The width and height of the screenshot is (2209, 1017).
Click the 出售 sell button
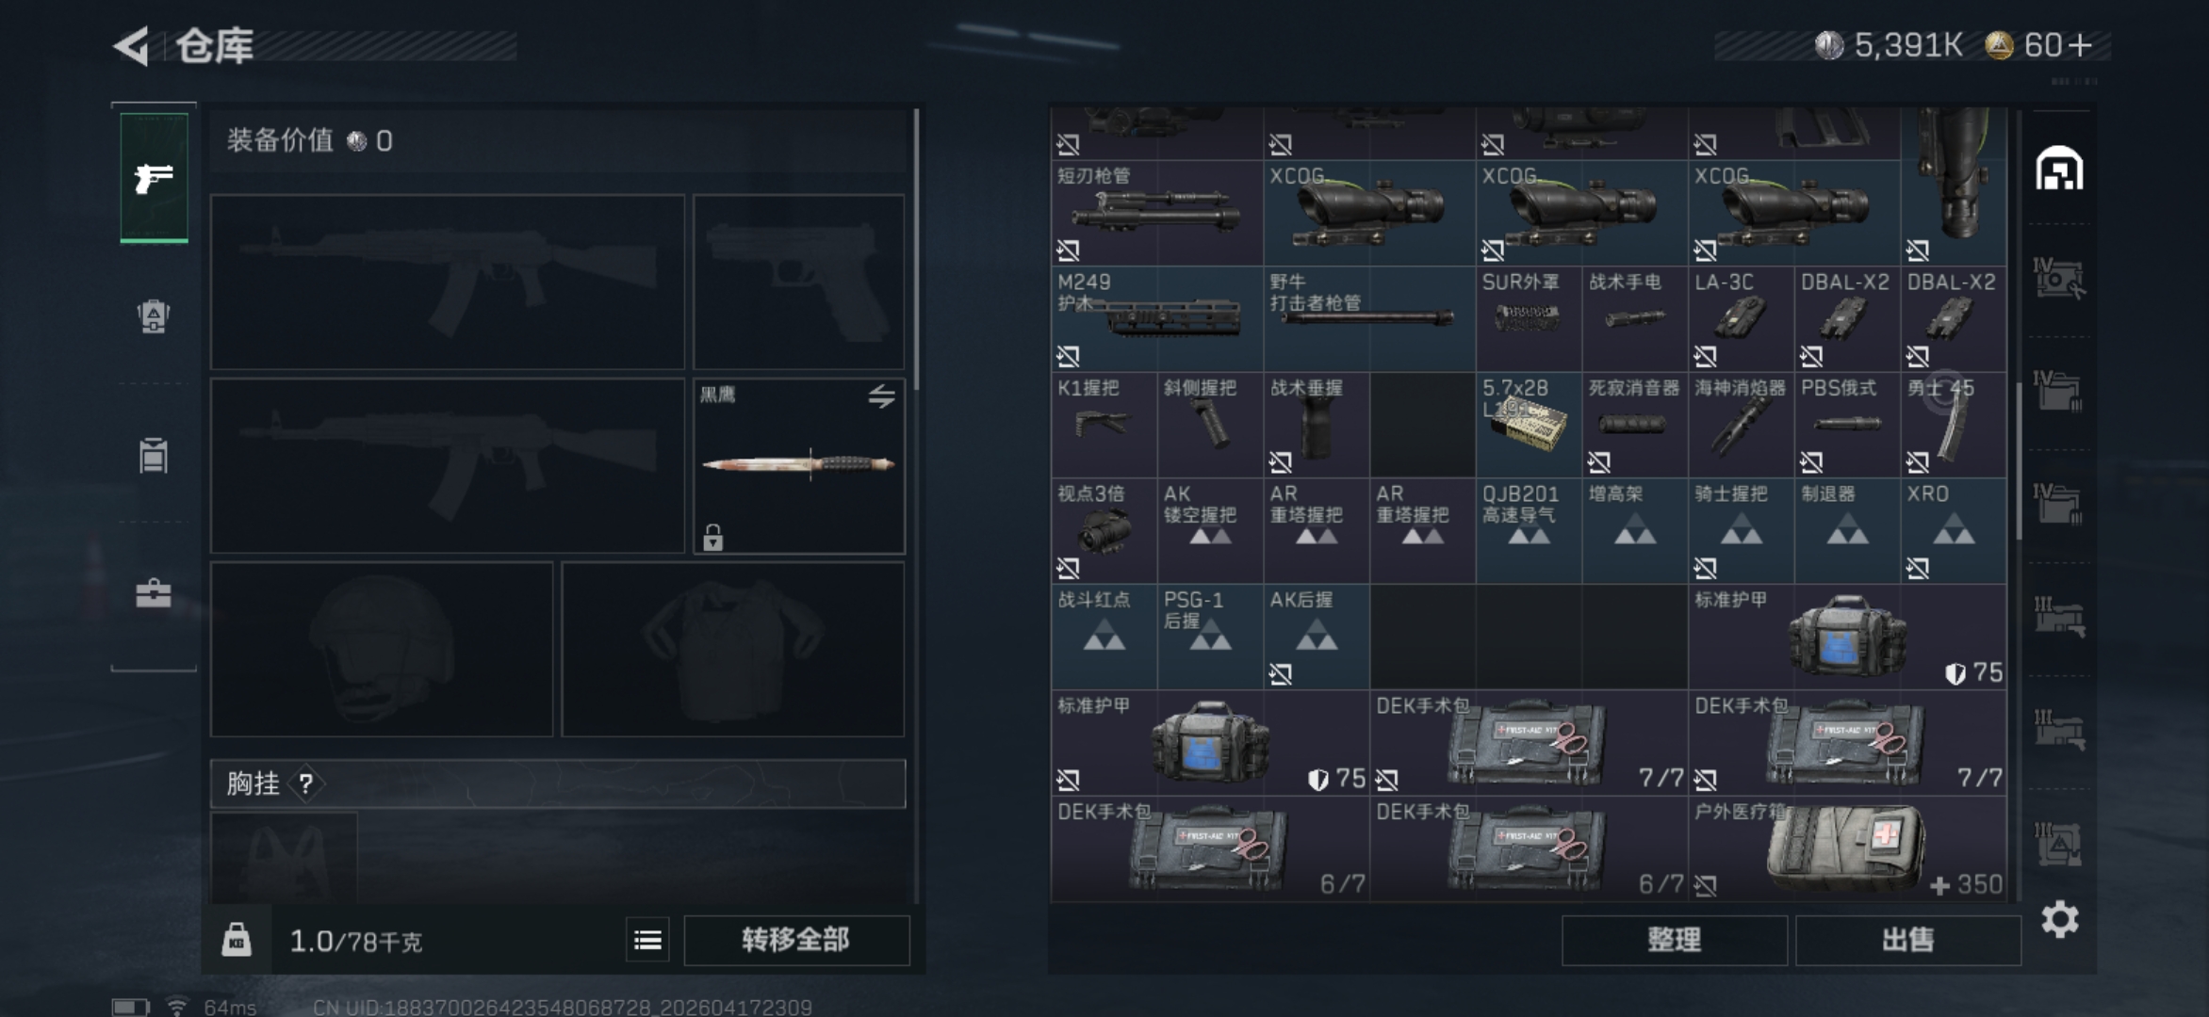point(1907,940)
